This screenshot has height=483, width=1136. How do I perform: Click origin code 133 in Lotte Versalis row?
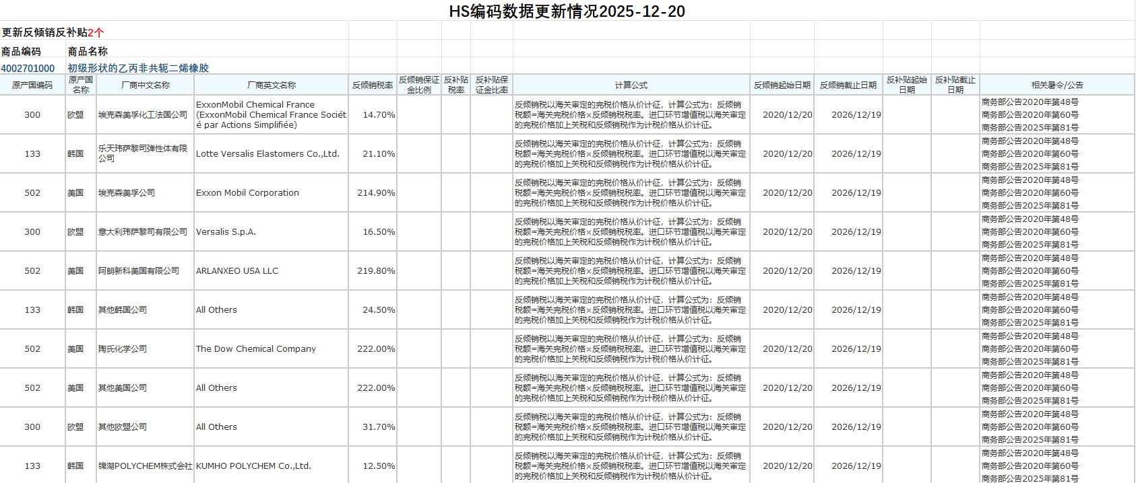(x=32, y=154)
